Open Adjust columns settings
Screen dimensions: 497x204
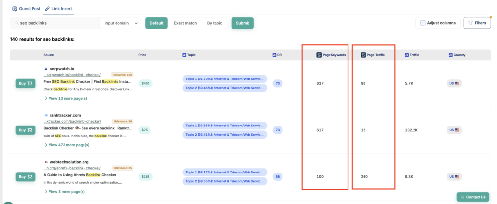(x=438, y=23)
